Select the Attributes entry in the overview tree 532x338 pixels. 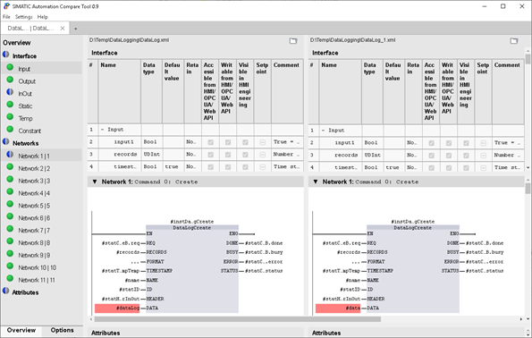click(25, 292)
